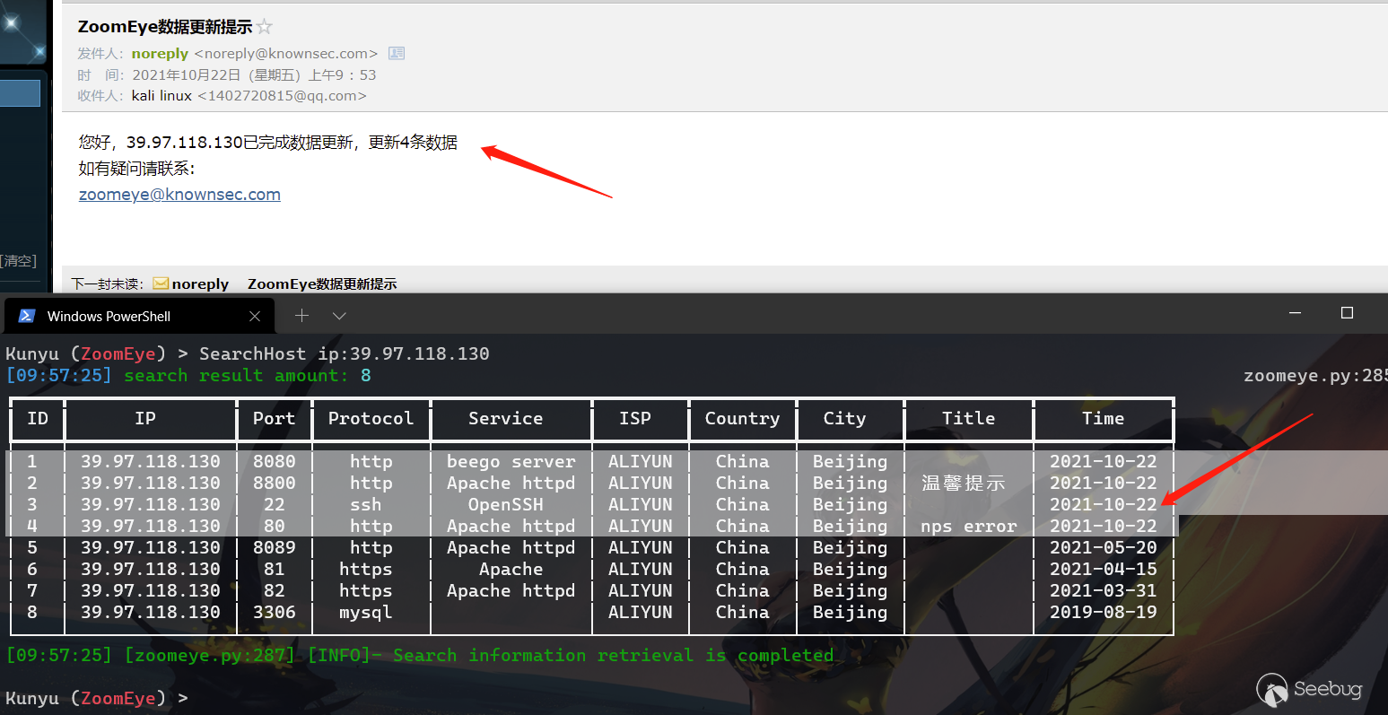Click the mysql protocol cell
1388x715 pixels.
point(366,612)
